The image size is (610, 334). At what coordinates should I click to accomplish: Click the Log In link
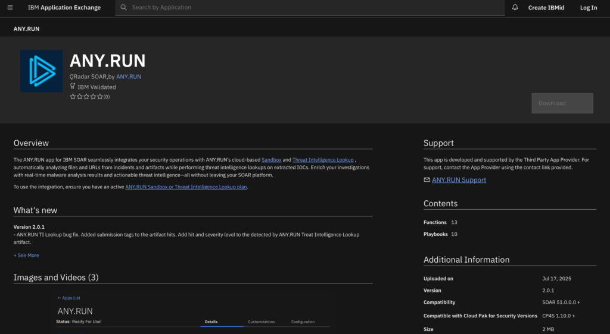click(x=588, y=8)
